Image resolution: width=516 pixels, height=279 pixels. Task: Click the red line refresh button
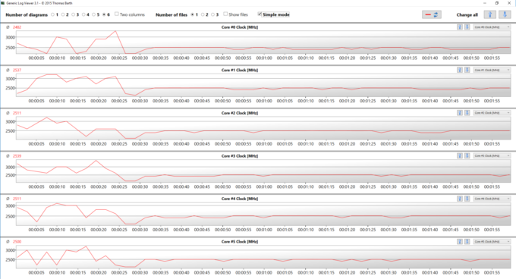432,14
